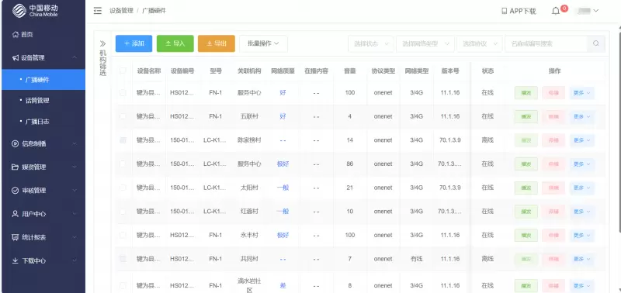This screenshot has width=621, height=293.
Task: Open the 批量操作 dropdown
Action: click(x=263, y=43)
